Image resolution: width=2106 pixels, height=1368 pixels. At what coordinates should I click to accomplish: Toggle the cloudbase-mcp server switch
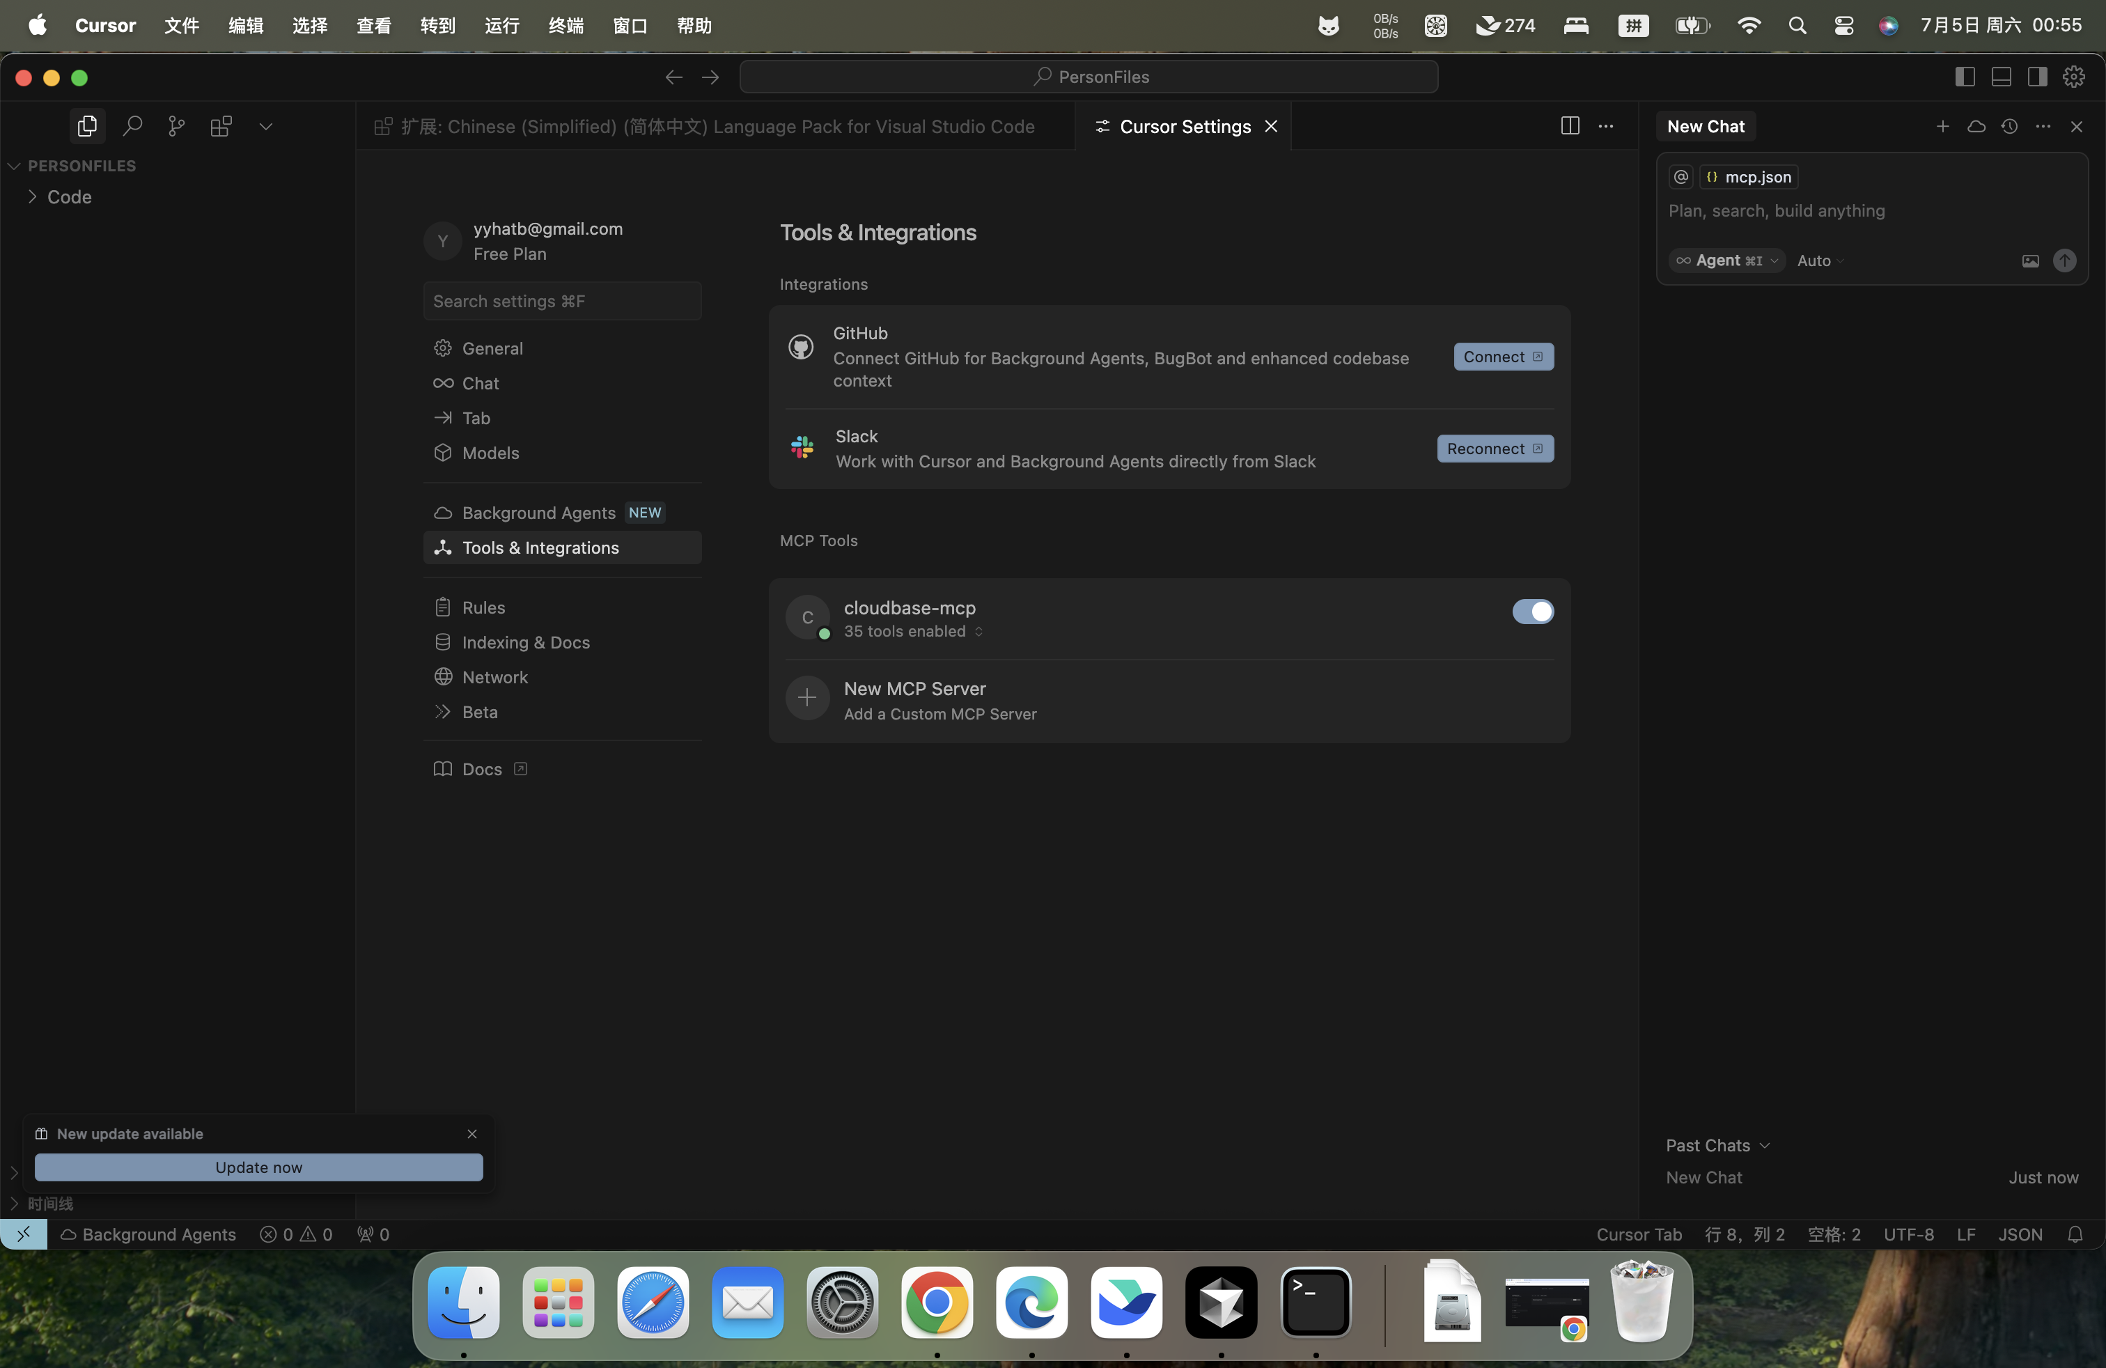point(1533,612)
